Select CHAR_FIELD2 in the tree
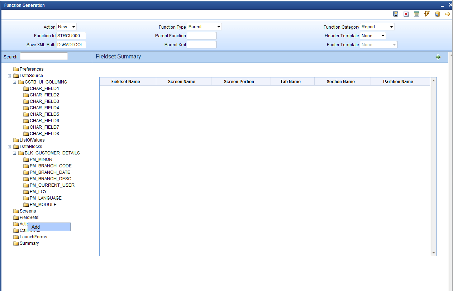 [44, 95]
